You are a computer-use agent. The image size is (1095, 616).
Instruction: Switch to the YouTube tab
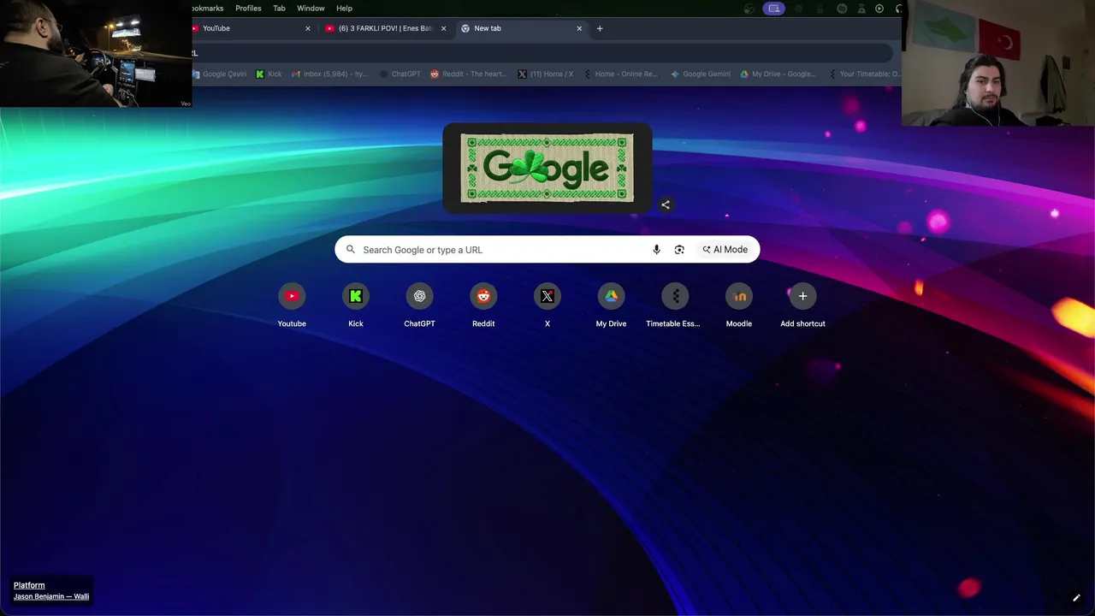(248, 28)
